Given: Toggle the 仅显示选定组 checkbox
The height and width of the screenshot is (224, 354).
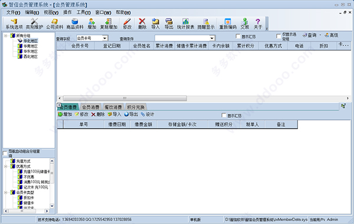Looking at the screenshot, I should click(x=278, y=36).
